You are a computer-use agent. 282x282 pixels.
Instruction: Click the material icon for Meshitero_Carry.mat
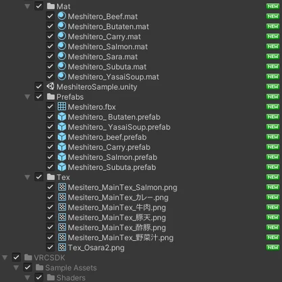(62, 36)
